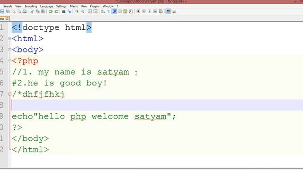Toggle synchronized horizontal scrolling
The height and width of the screenshot is (170, 303).
96,11
